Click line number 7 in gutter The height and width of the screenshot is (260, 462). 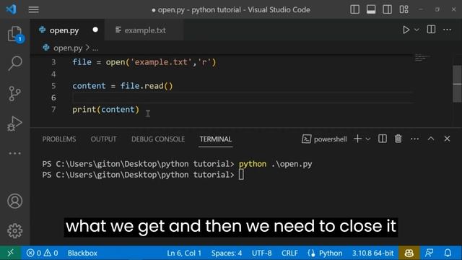53,110
